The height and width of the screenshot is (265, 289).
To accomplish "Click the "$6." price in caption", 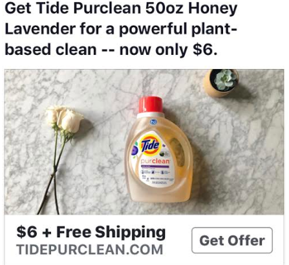I will coord(205,50).
